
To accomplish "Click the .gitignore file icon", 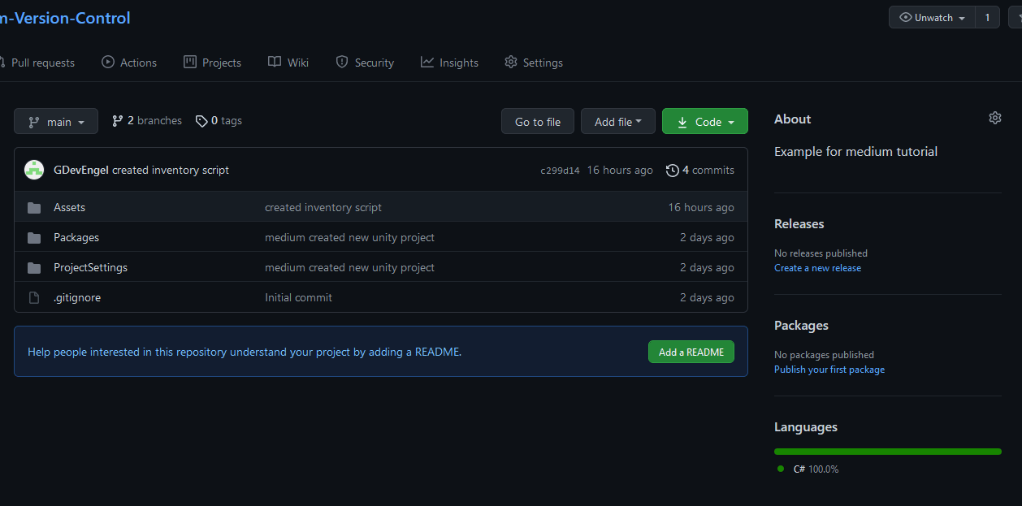I will [x=34, y=298].
